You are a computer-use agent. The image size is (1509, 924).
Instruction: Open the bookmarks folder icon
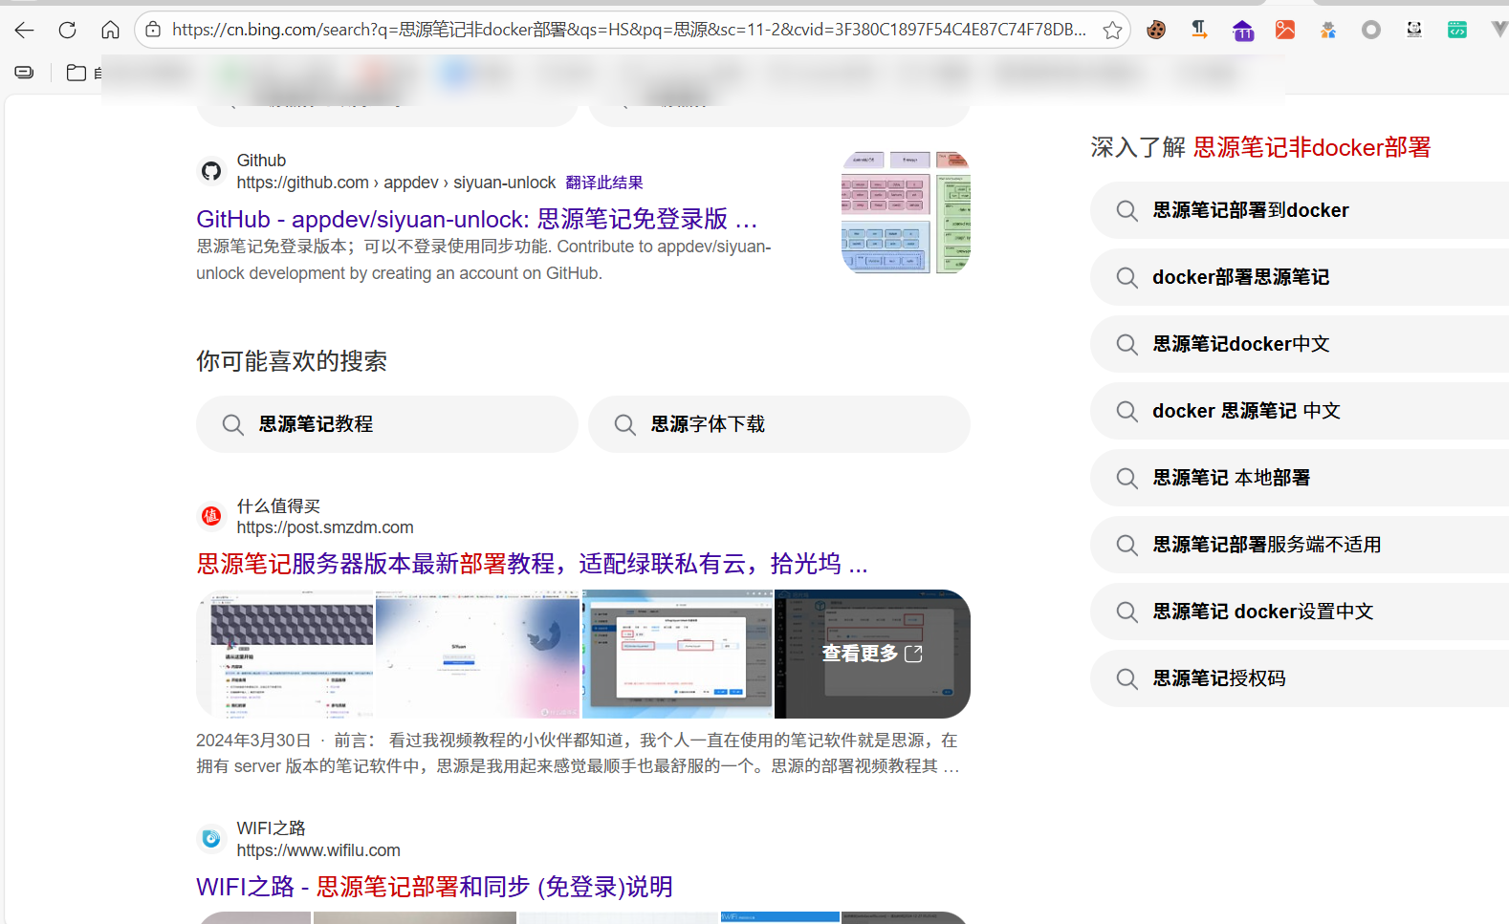point(77,72)
